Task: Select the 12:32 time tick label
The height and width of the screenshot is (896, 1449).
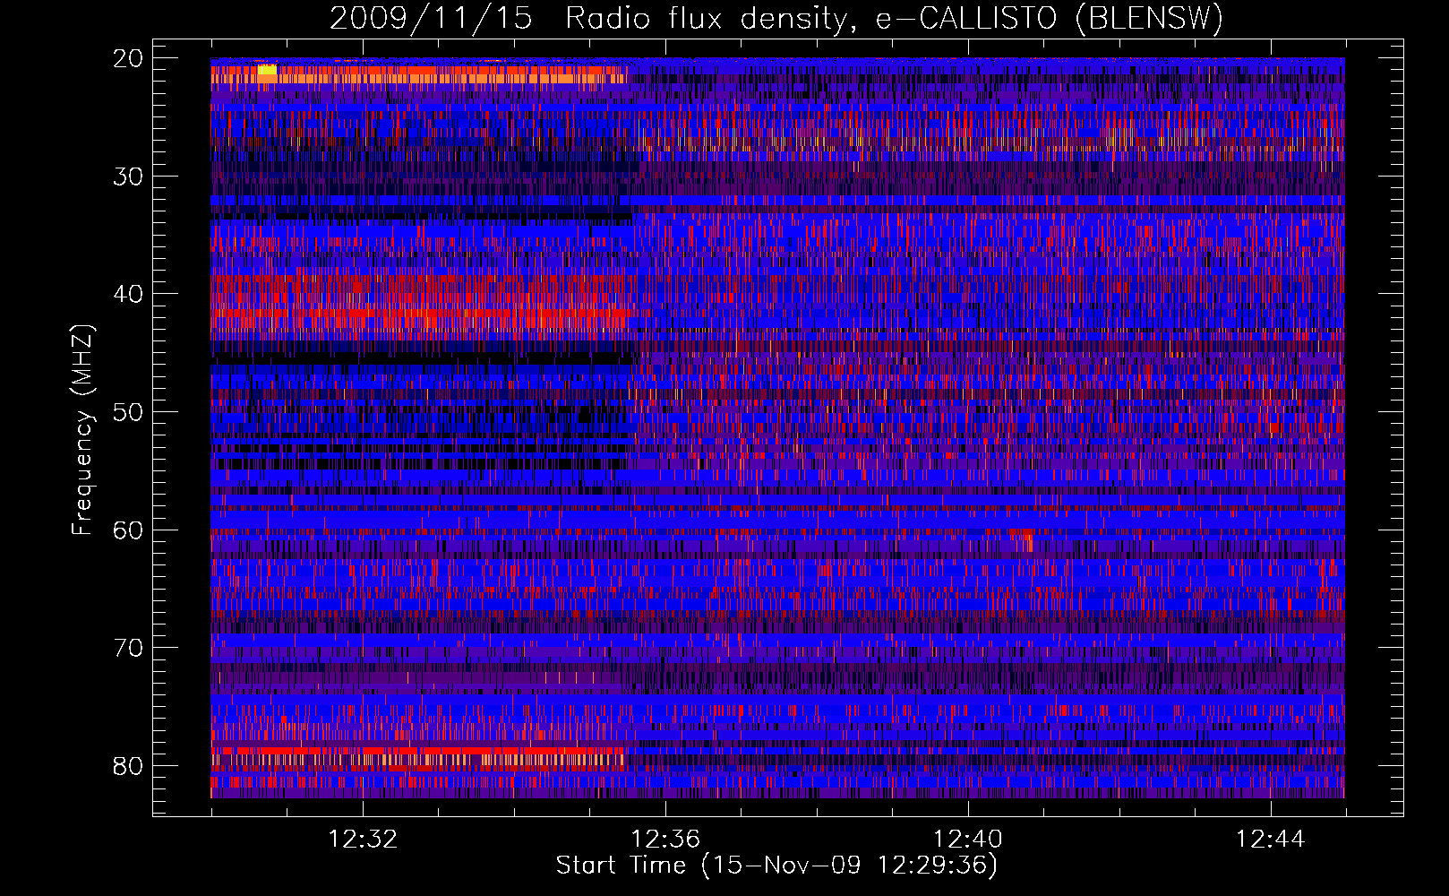Action: click(363, 840)
